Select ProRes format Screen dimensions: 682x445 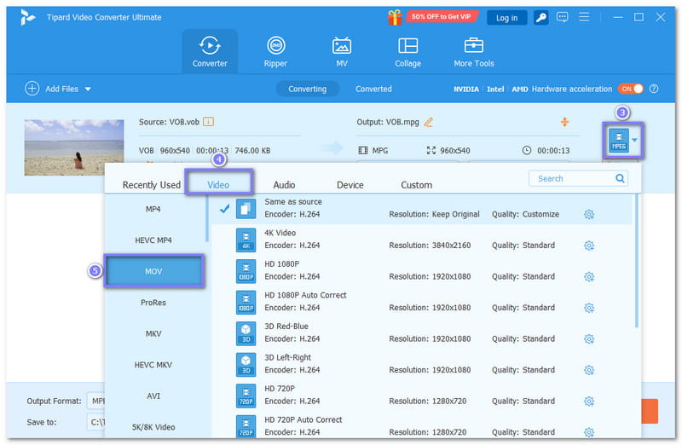click(x=153, y=303)
